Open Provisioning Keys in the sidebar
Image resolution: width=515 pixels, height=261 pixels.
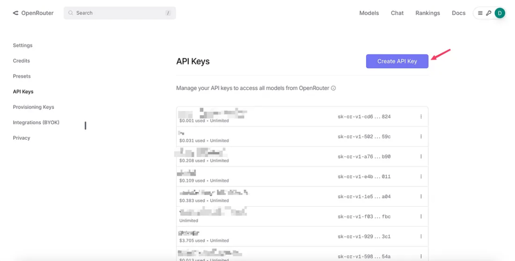tap(34, 107)
